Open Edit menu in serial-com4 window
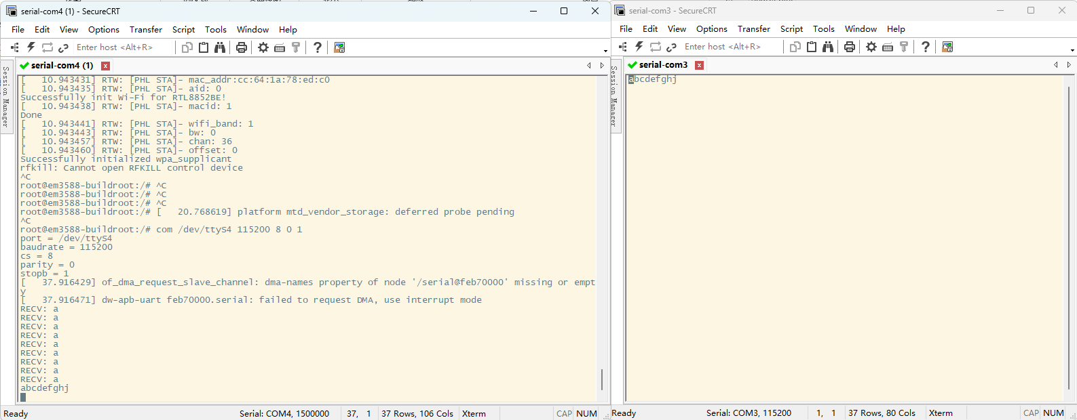 [42, 30]
